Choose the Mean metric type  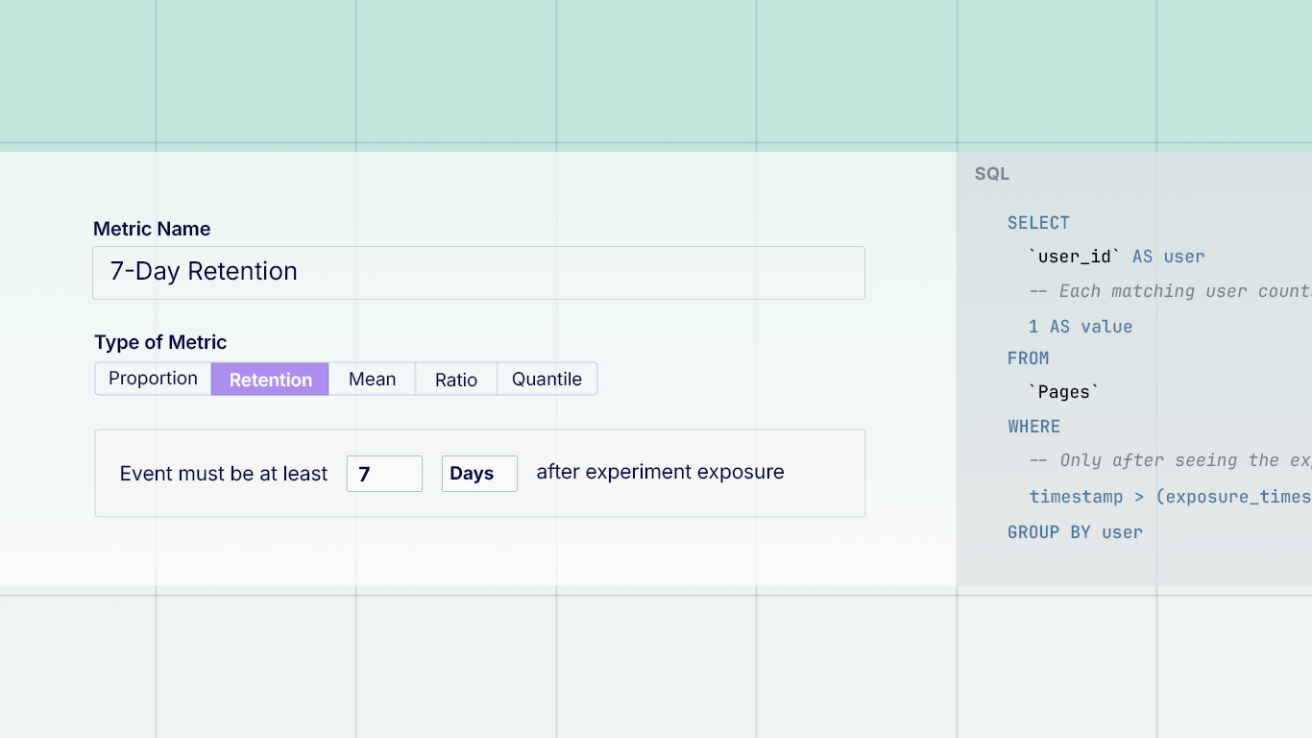tap(372, 379)
